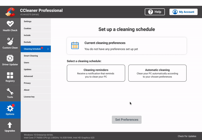
Task: Click the My Account avatar icon
Action: click(175, 12)
